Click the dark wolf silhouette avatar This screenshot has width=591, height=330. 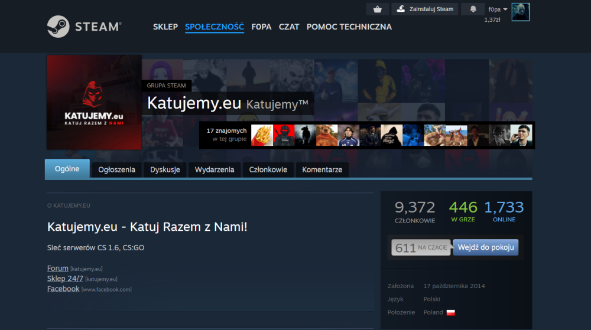click(306, 135)
